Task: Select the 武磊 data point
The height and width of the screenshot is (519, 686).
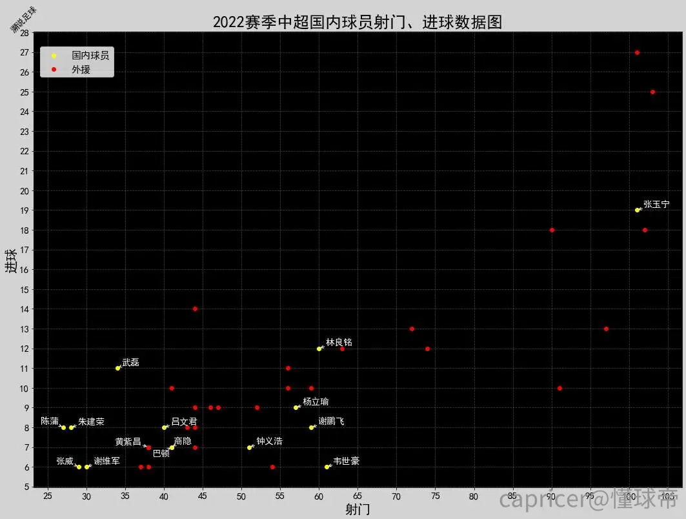Action: pos(117,368)
